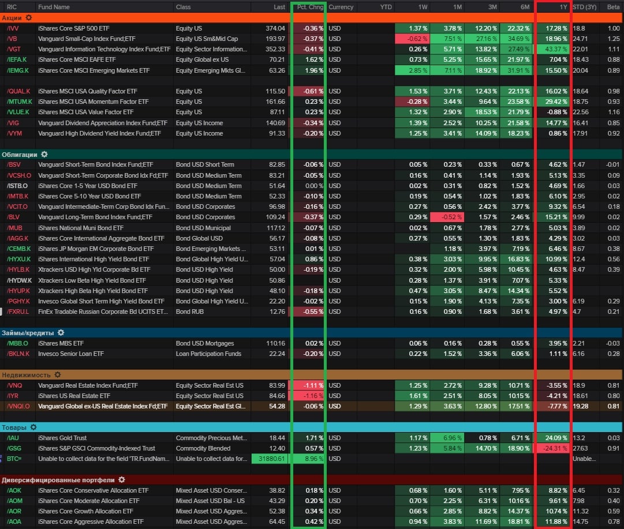
Task: Select iShares Core S&P 500 ETF name
Action: coord(74,28)
